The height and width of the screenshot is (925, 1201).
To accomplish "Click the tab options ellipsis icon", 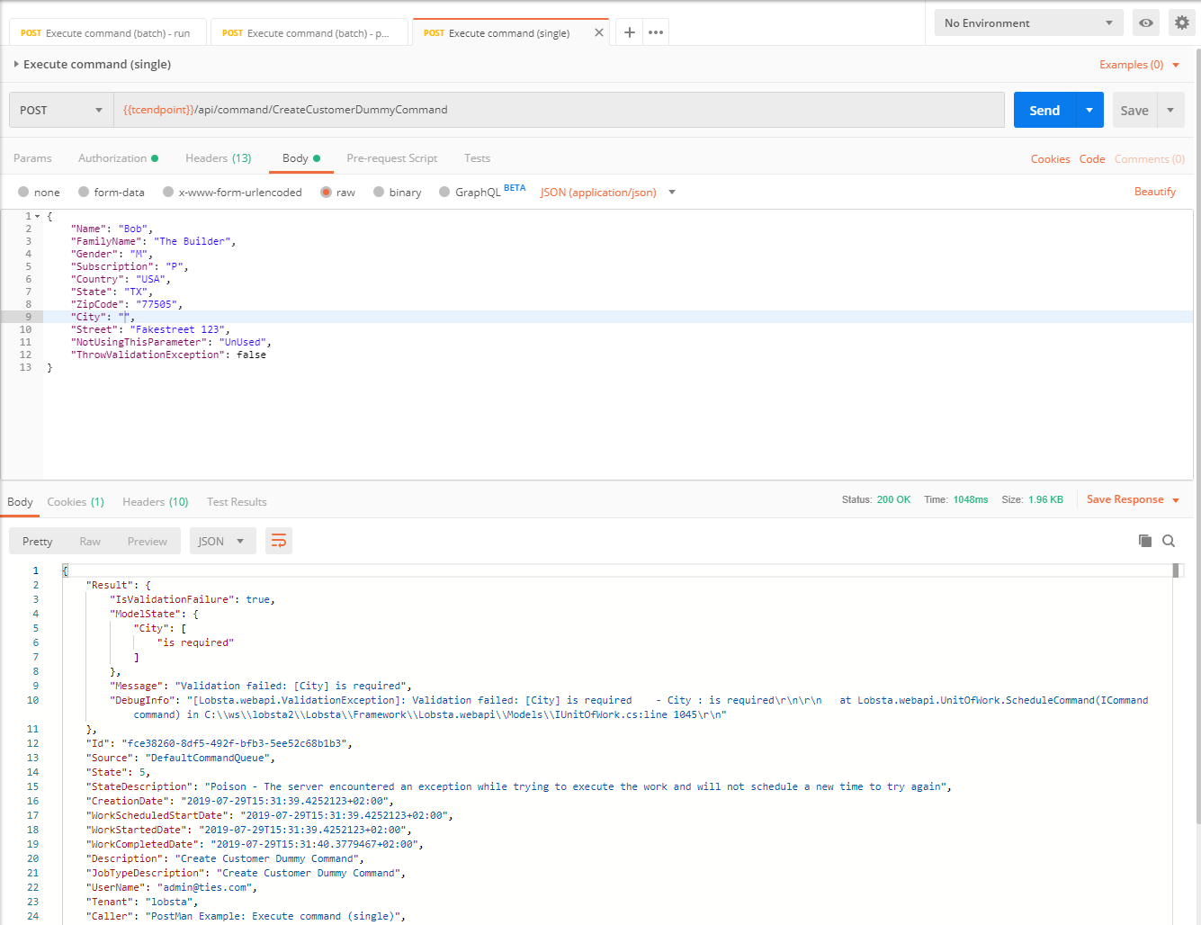I will click(656, 32).
